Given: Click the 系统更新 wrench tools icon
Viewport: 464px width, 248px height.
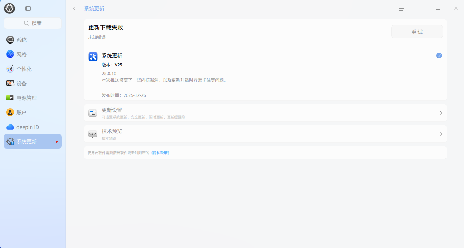Looking at the screenshot, I should click(93, 57).
